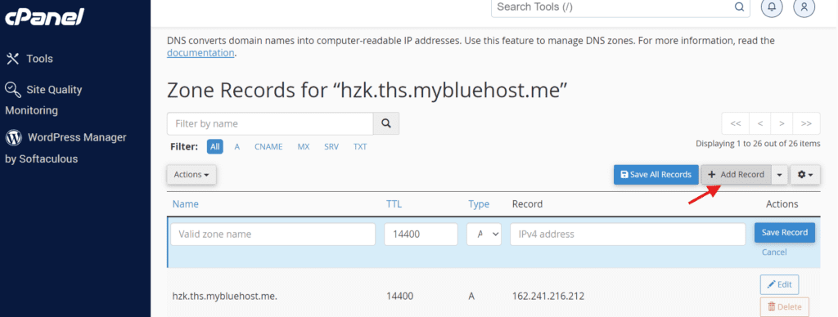The height and width of the screenshot is (317, 838).
Task: Open Tools in the sidebar
Action: (x=29, y=59)
